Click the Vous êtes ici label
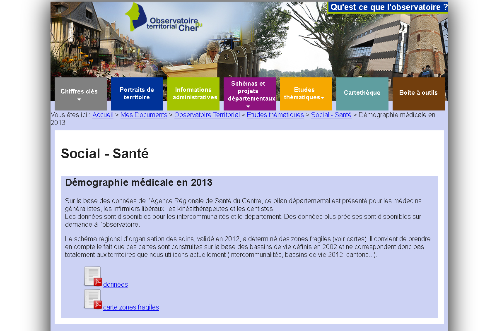The width and height of the screenshot is (497, 331). [x=71, y=115]
